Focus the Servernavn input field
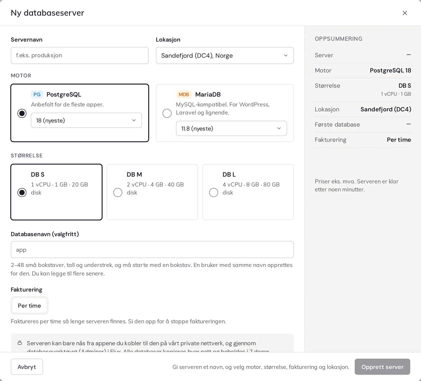The image size is (421, 381). click(80, 55)
